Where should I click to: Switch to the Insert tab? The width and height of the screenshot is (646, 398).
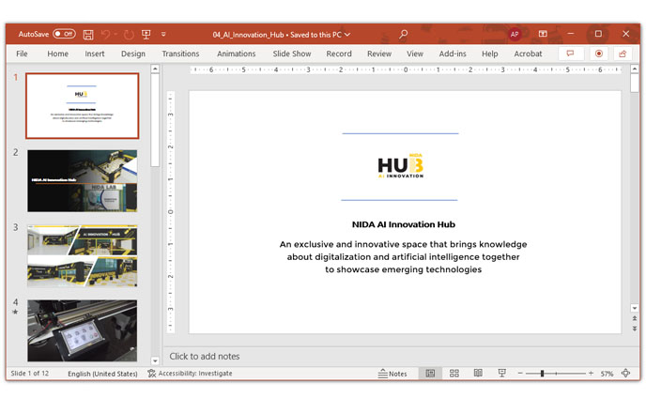tap(94, 54)
